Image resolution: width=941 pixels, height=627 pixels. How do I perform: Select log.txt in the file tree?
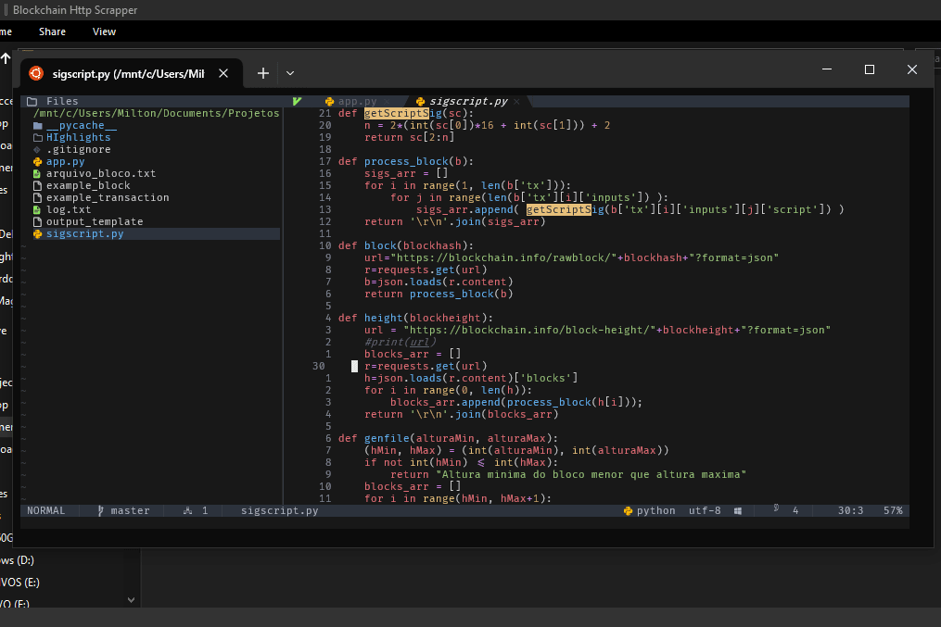(x=69, y=209)
